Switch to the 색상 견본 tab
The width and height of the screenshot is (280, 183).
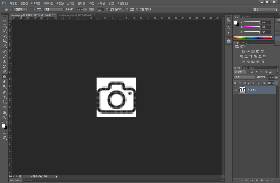[246, 17]
